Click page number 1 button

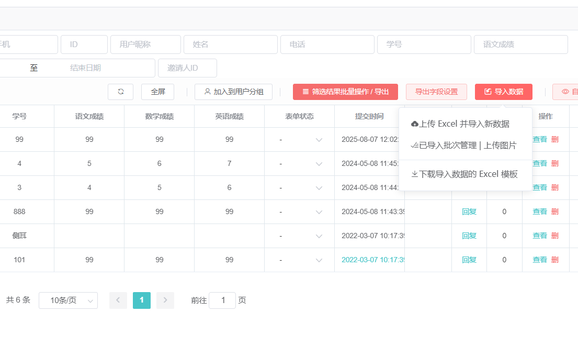click(x=142, y=300)
